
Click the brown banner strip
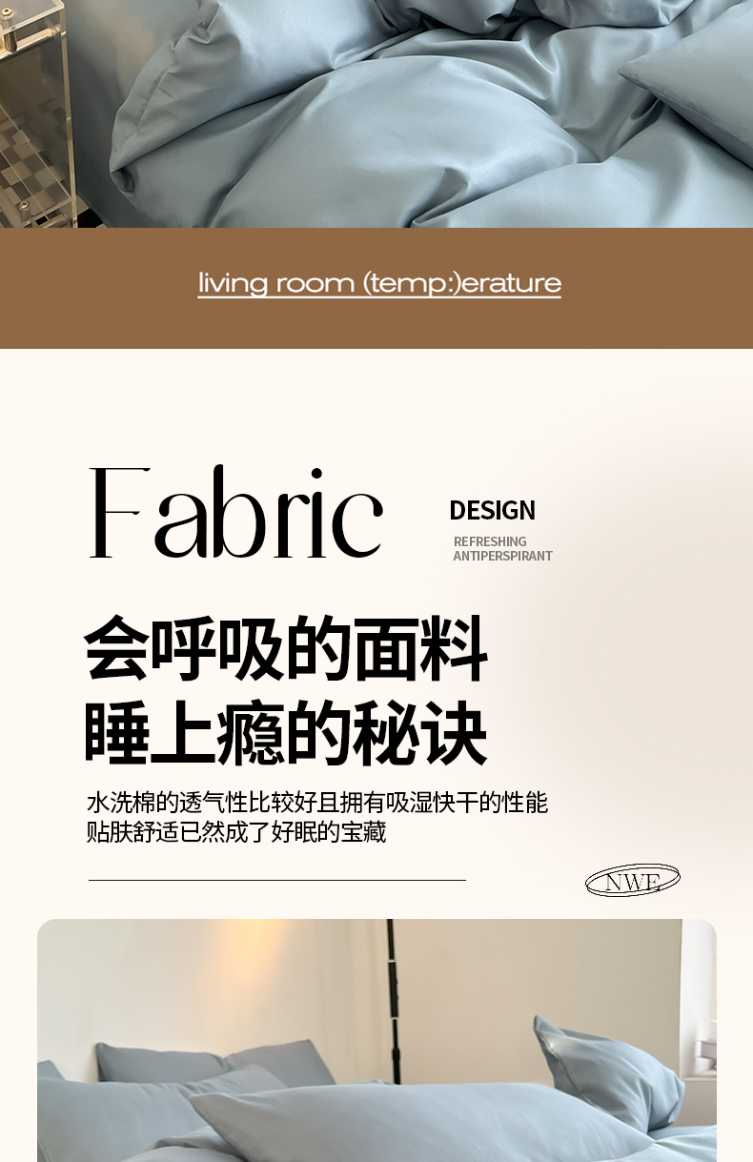376,288
